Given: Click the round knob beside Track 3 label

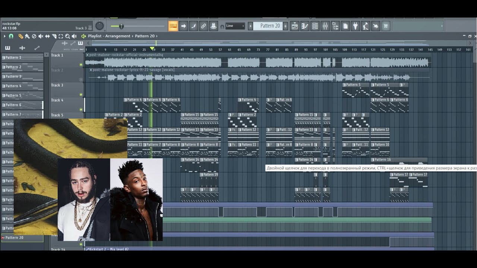Looking at the screenshot, I should 99,26.
